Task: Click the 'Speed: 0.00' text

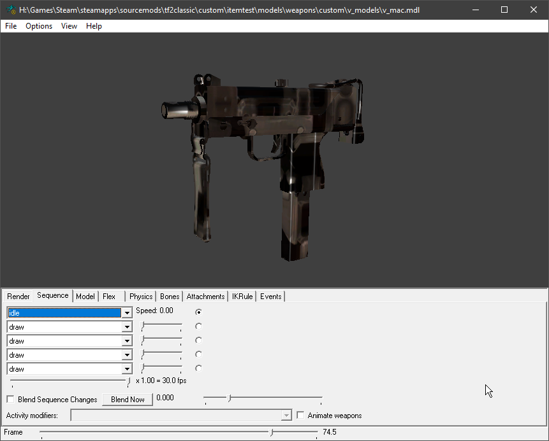Action: coord(154,311)
